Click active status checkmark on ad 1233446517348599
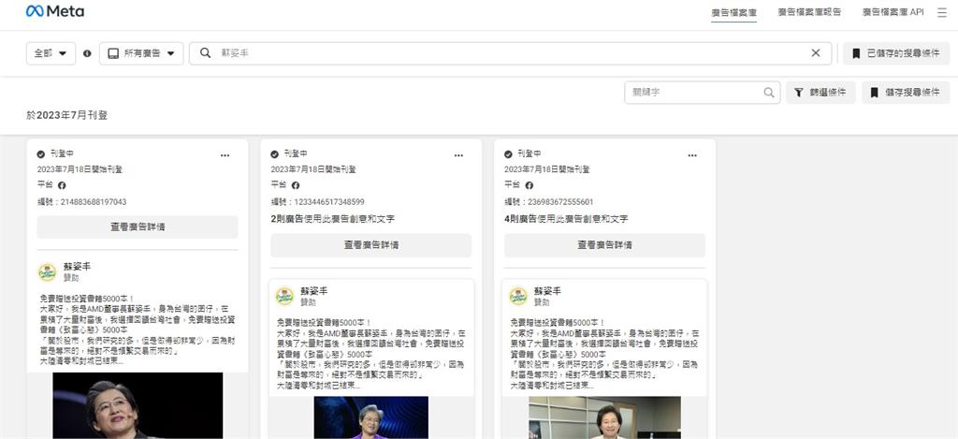958x439 pixels. click(x=275, y=154)
